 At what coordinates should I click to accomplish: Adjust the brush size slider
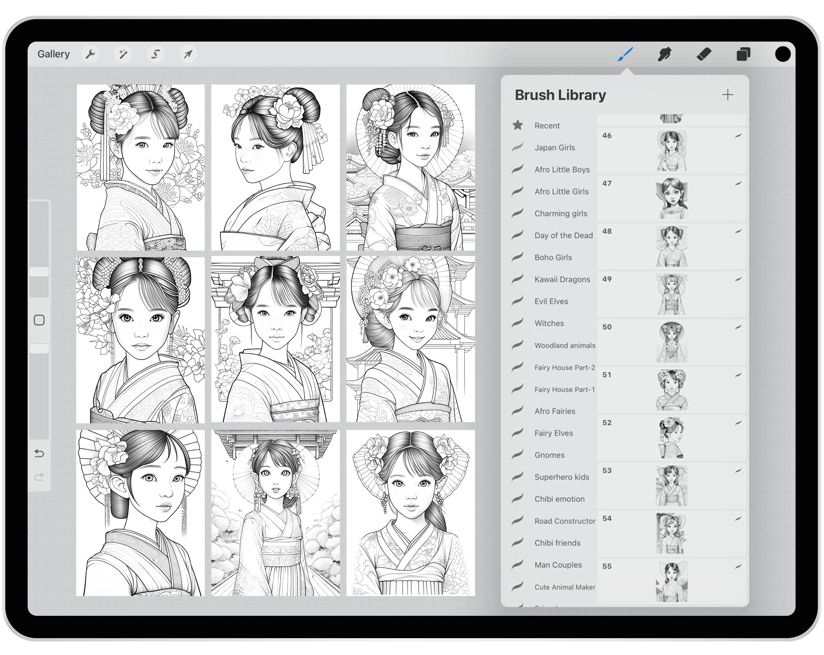[38, 270]
